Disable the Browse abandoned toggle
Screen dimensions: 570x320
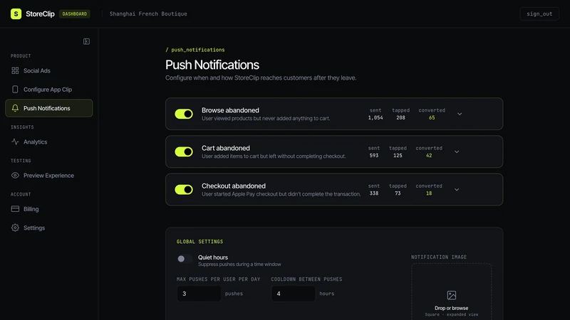coord(184,114)
